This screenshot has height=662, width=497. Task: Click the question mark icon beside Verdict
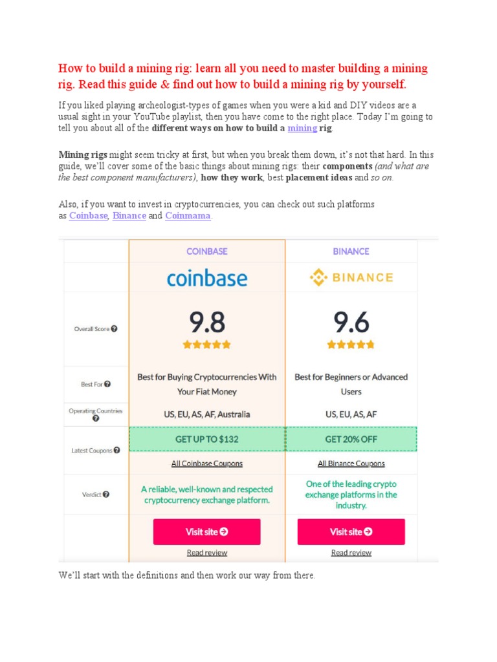(x=106, y=494)
